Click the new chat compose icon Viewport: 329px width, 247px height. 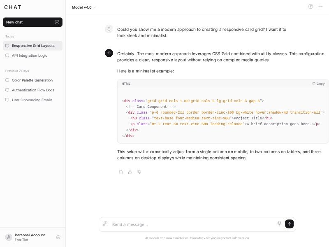pyautogui.click(x=57, y=22)
